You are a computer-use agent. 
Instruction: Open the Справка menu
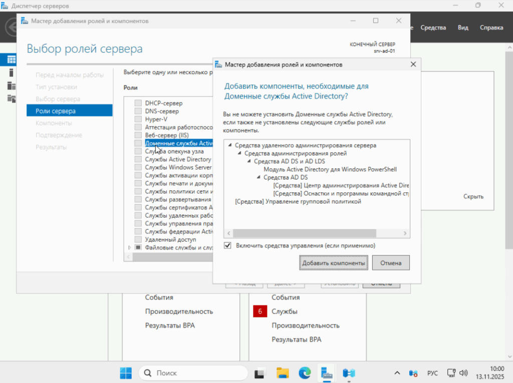(491, 27)
